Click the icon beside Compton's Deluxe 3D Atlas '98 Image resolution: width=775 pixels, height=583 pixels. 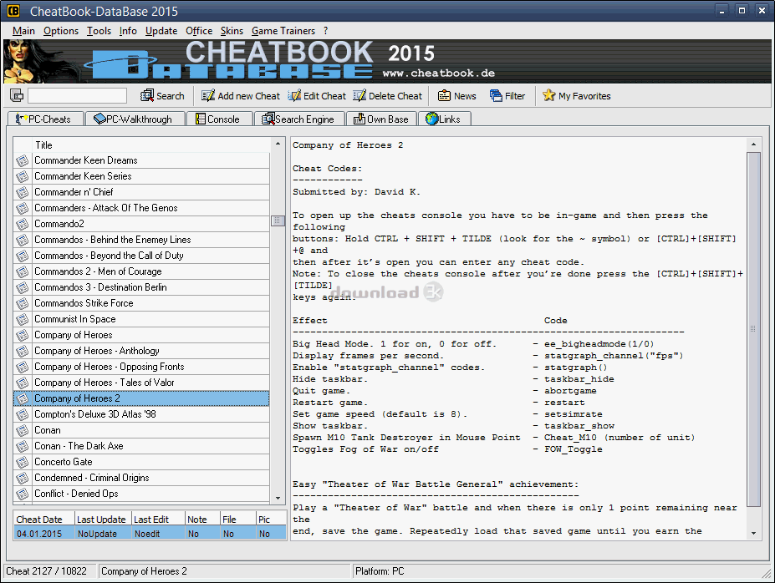tap(23, 414)
